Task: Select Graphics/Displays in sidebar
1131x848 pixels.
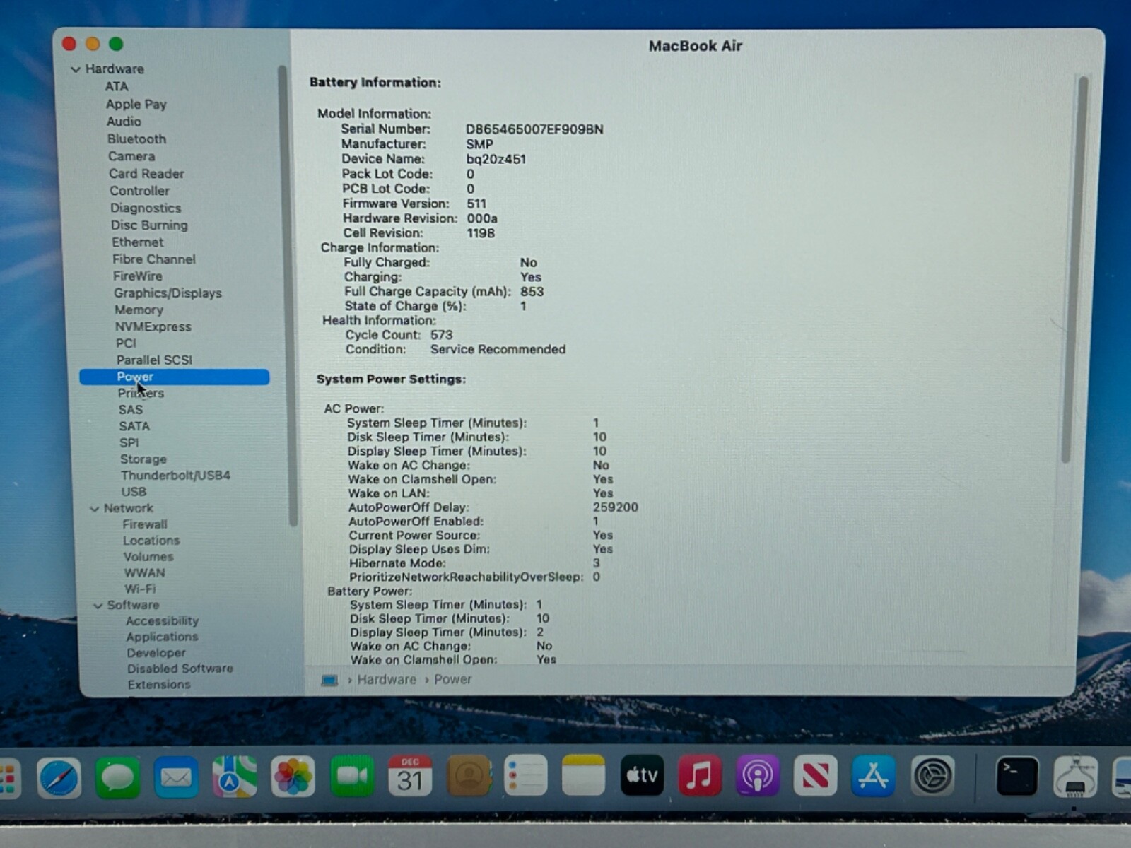Action: coord(168,293)
